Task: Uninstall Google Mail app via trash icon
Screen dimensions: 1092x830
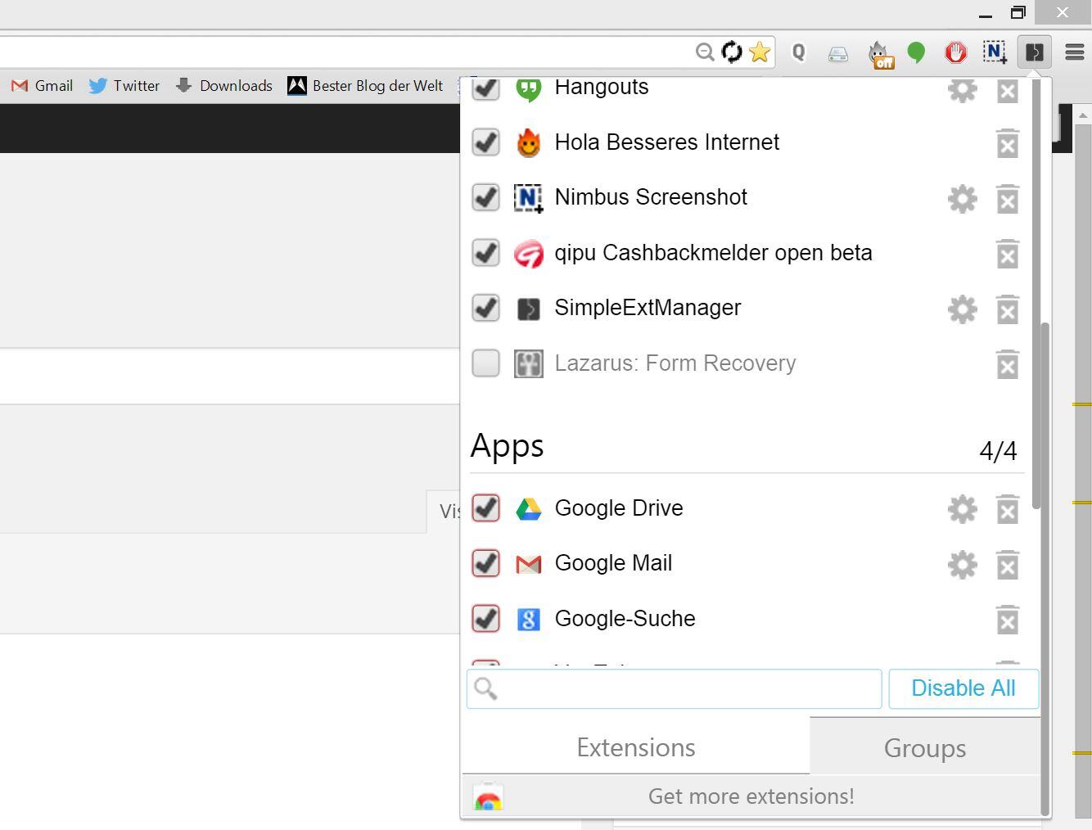Action: 1008,565
